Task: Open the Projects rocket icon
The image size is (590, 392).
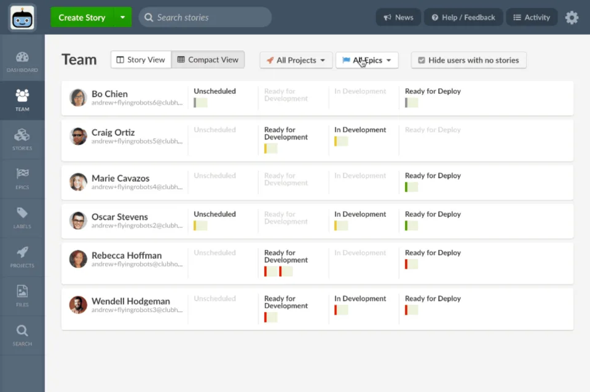Action: click(x=22, y=257)
